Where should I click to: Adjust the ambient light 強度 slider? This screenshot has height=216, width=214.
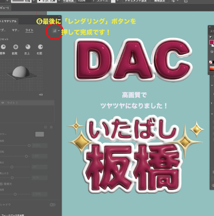15,194
